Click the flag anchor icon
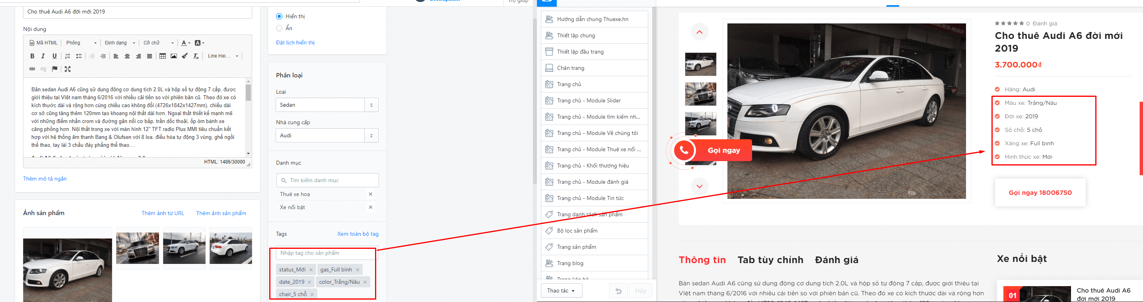1143x302 pixels. [54, 69]
